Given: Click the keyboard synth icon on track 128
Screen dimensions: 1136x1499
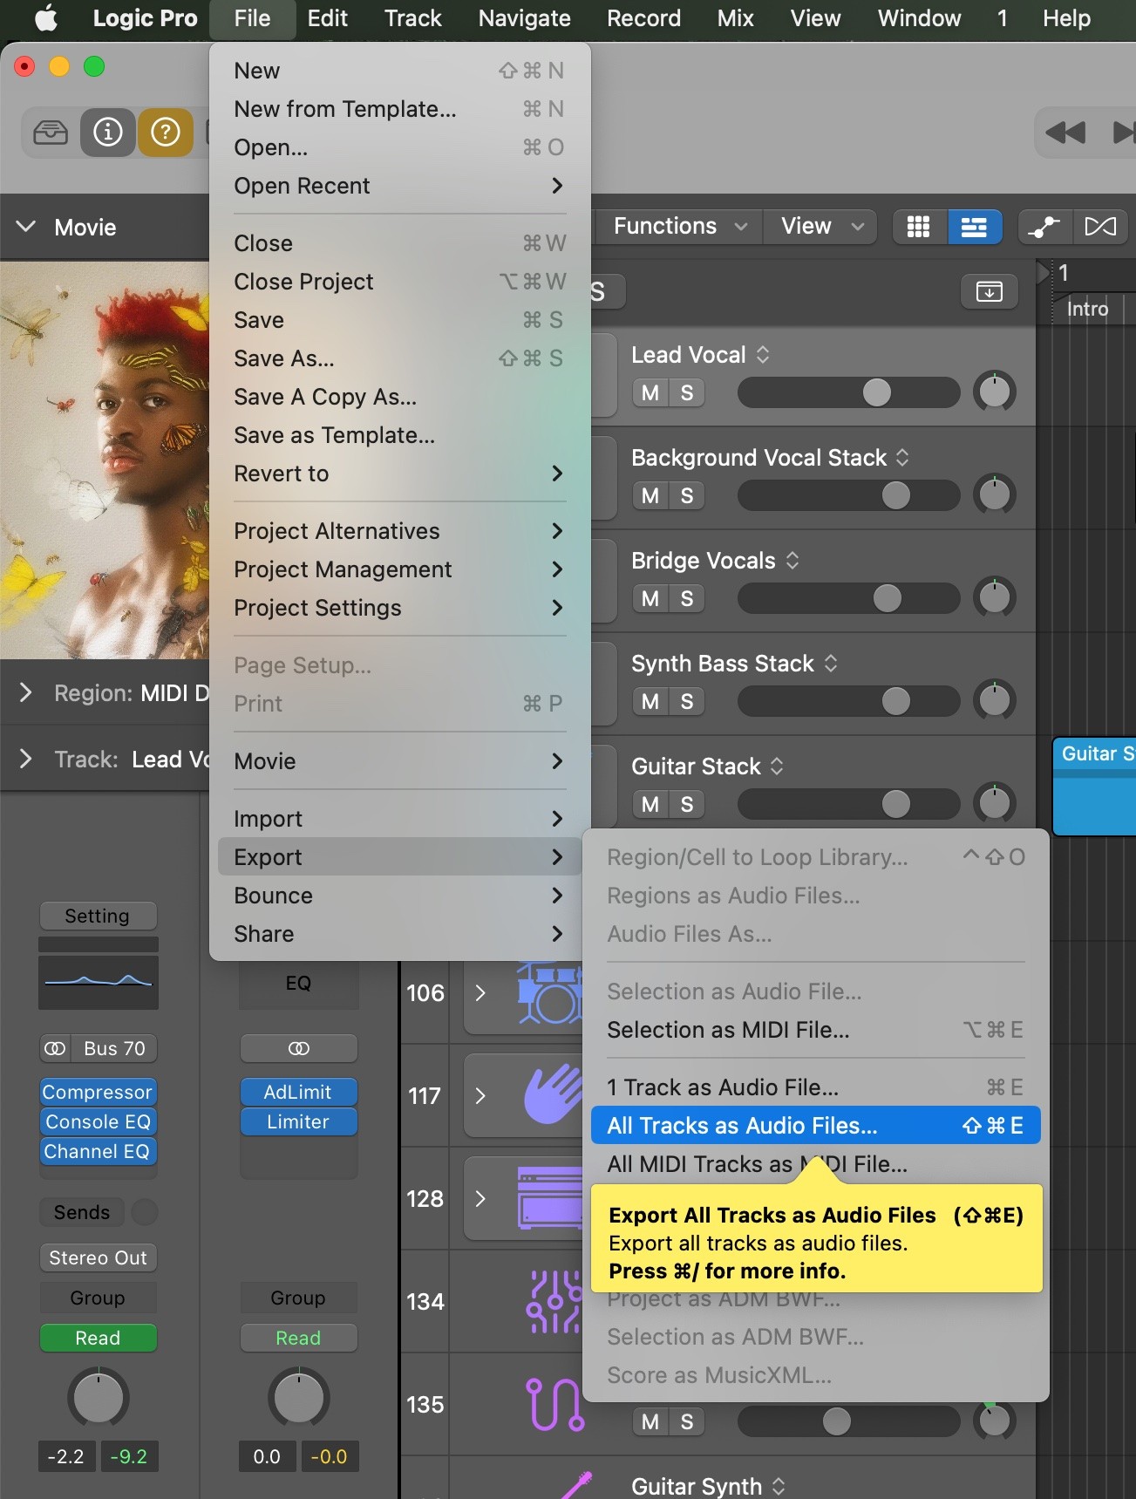Looking at the screenshot, I should click(549, 1198).
